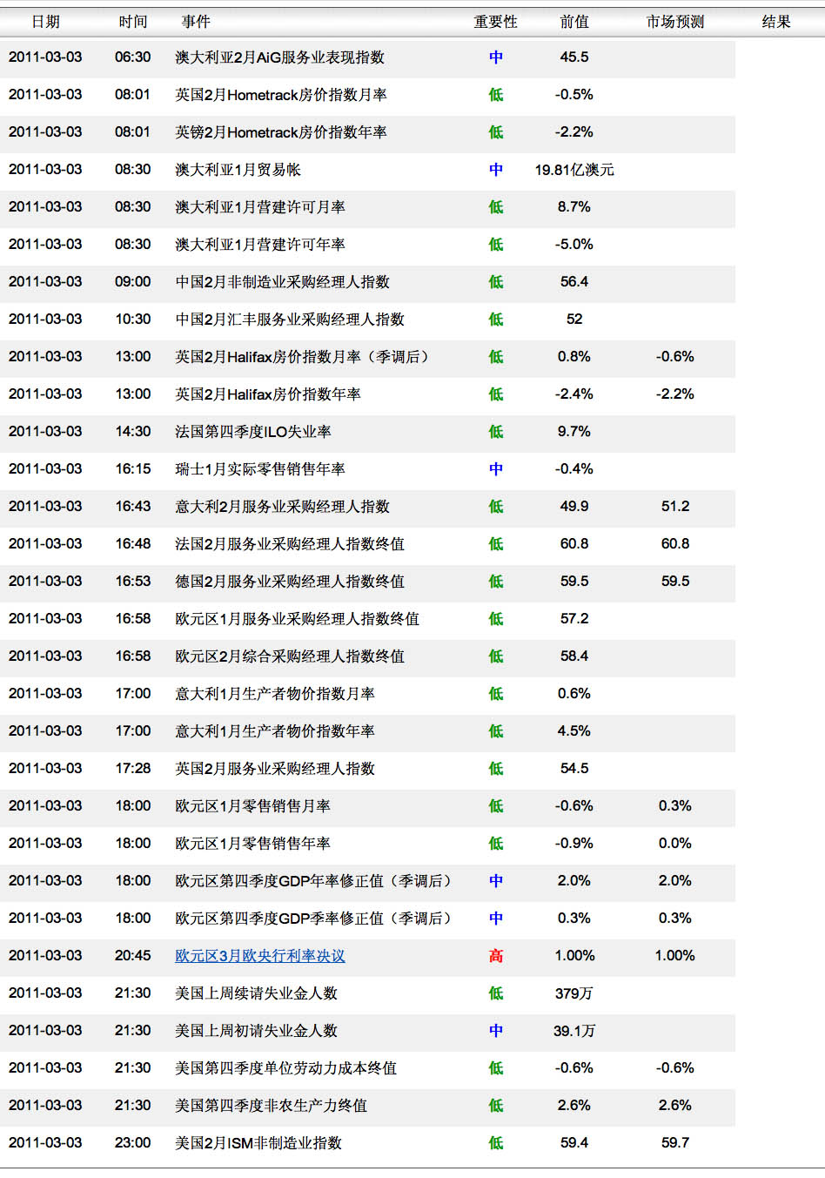Click the 日期 column header
This screenshot has height=1178, width=825.
(45, 22)
